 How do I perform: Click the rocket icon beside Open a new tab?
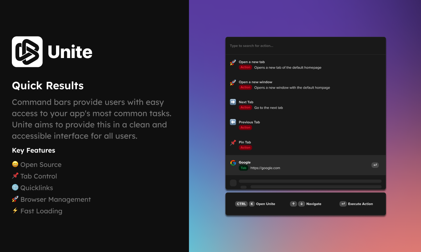(233, 62)
